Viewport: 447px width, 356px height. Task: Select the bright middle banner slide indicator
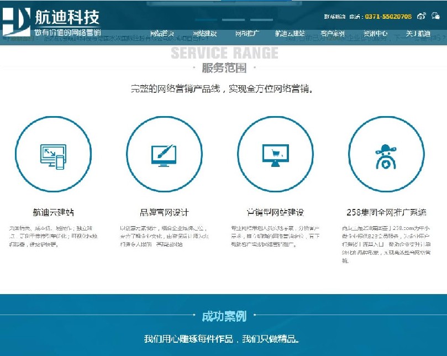(233, 20)
